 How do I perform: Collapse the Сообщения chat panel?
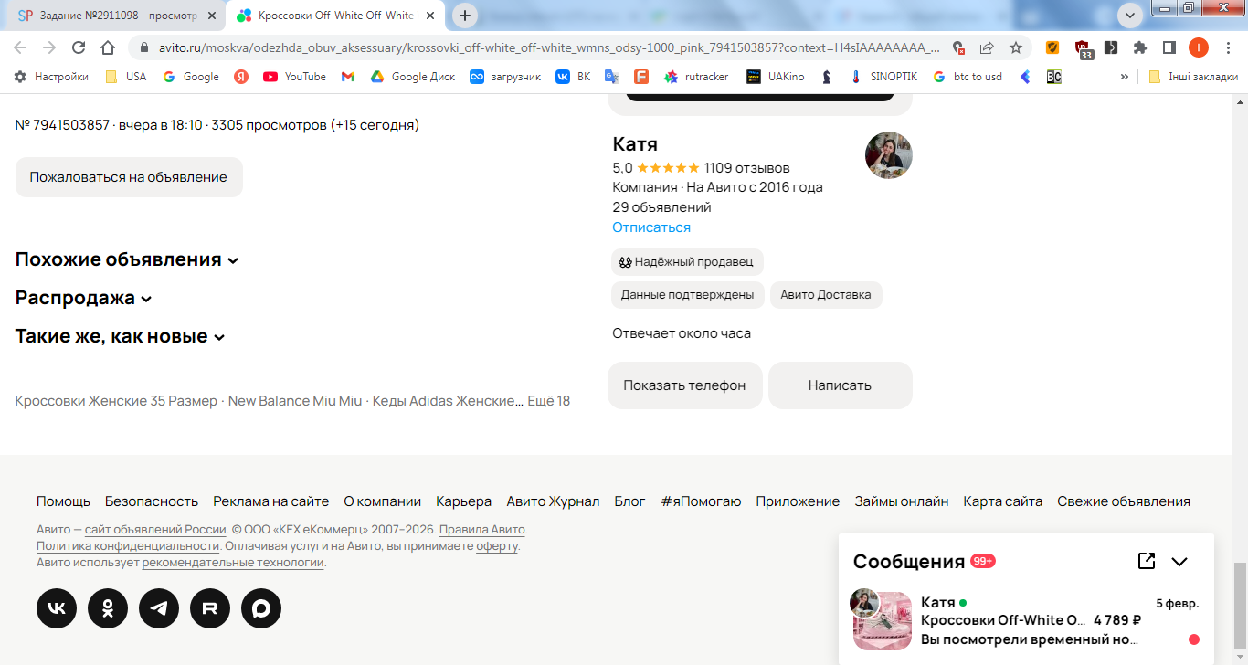(x=1179, y=562)
